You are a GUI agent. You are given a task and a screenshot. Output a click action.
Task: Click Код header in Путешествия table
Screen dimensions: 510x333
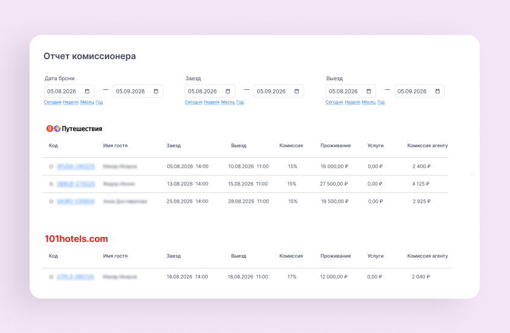pos(53,146)
